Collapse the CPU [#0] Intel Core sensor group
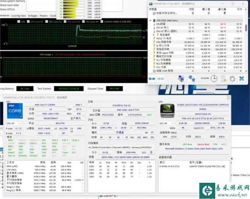Image resolution: width=250 pixels, height=199 pixels. click(150, 21)
